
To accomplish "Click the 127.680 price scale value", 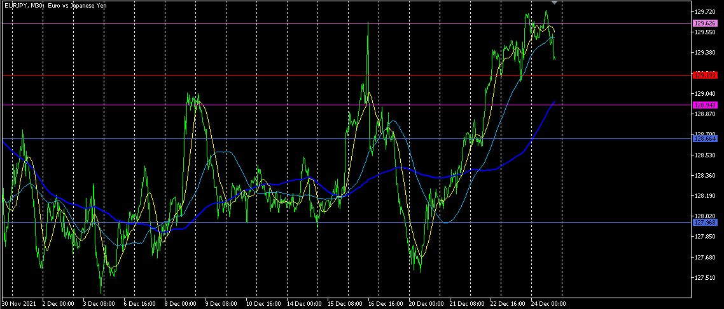I will click(x=705, y=257).
